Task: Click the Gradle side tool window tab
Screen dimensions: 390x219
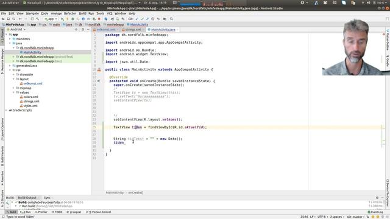Action: 388,61
